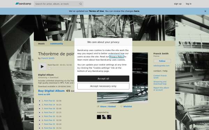The height and width of the screenshot is (130, 209).
Task: Open the Terms of Use link
Action: click(x=96, y=11)
